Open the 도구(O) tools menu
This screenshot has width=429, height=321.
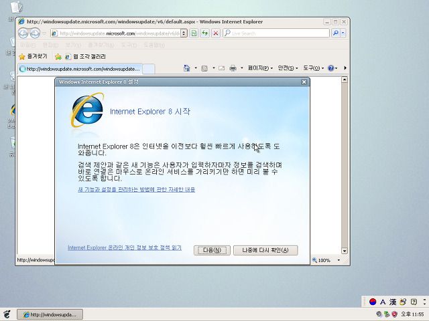coord(313,68)
